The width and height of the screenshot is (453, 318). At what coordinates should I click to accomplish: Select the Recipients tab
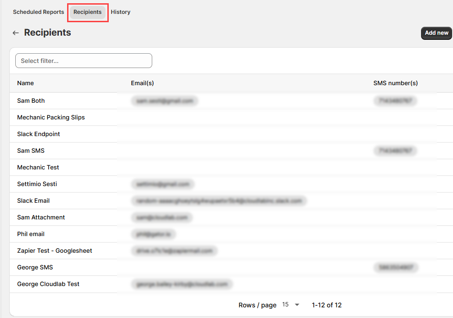point(87,12)
